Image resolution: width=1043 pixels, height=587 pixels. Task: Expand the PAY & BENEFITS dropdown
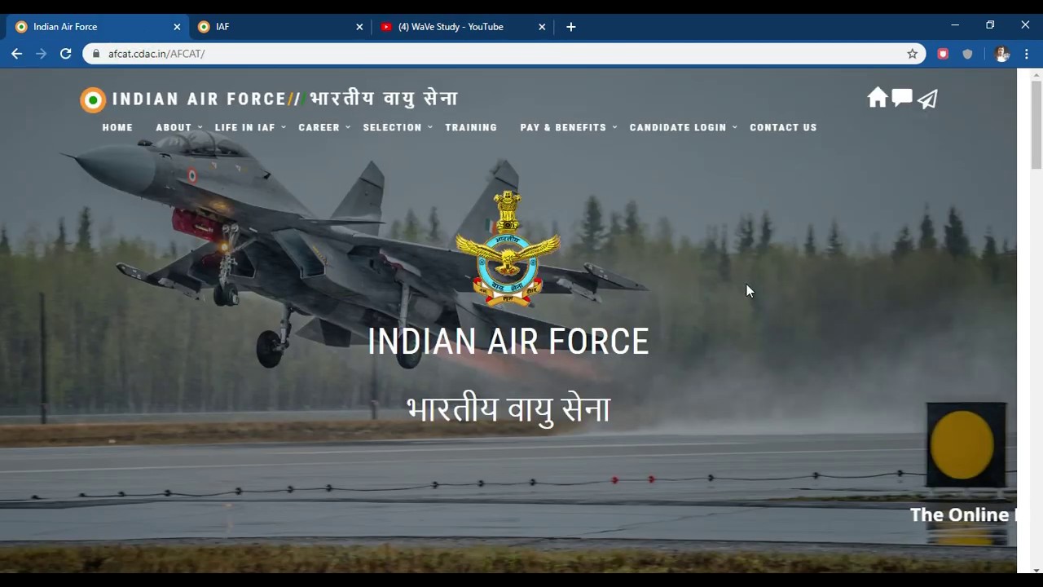[x=568, y=127]
